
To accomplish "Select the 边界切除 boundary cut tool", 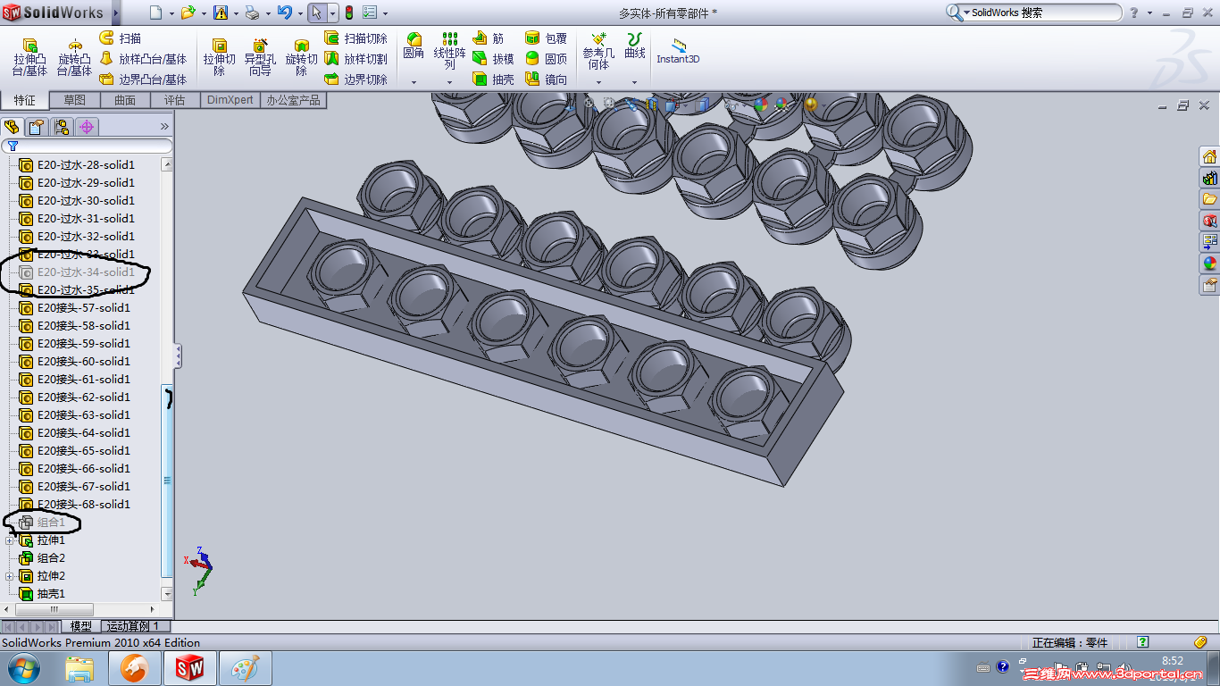I will pos(355,79).
